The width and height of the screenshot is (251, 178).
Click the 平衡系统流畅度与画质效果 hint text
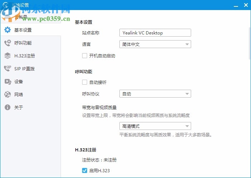tap(166, 135)
